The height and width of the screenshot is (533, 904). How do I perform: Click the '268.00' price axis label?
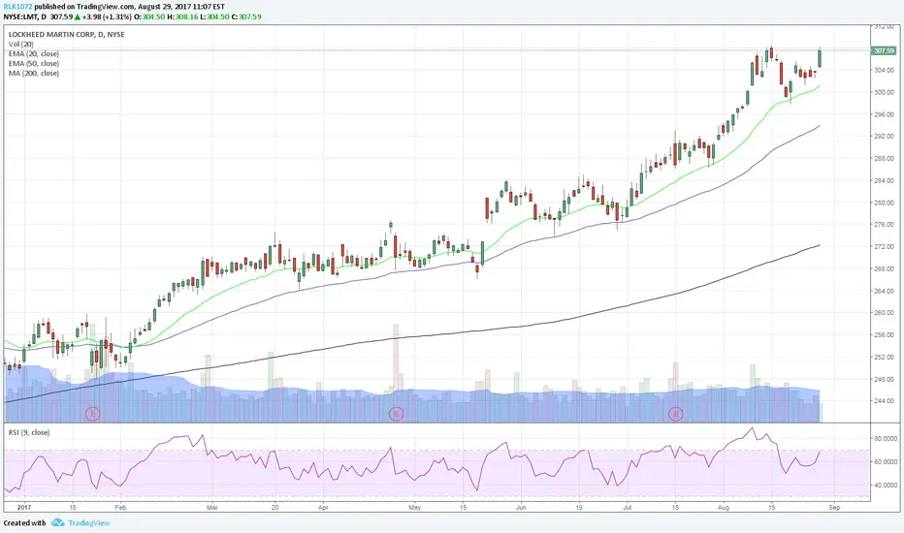[885, 268]
